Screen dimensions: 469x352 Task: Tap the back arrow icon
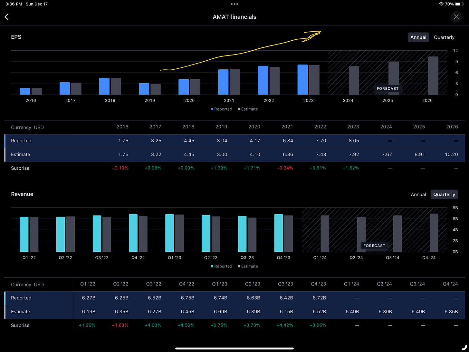pyautogui.click(x=7, y=17)
